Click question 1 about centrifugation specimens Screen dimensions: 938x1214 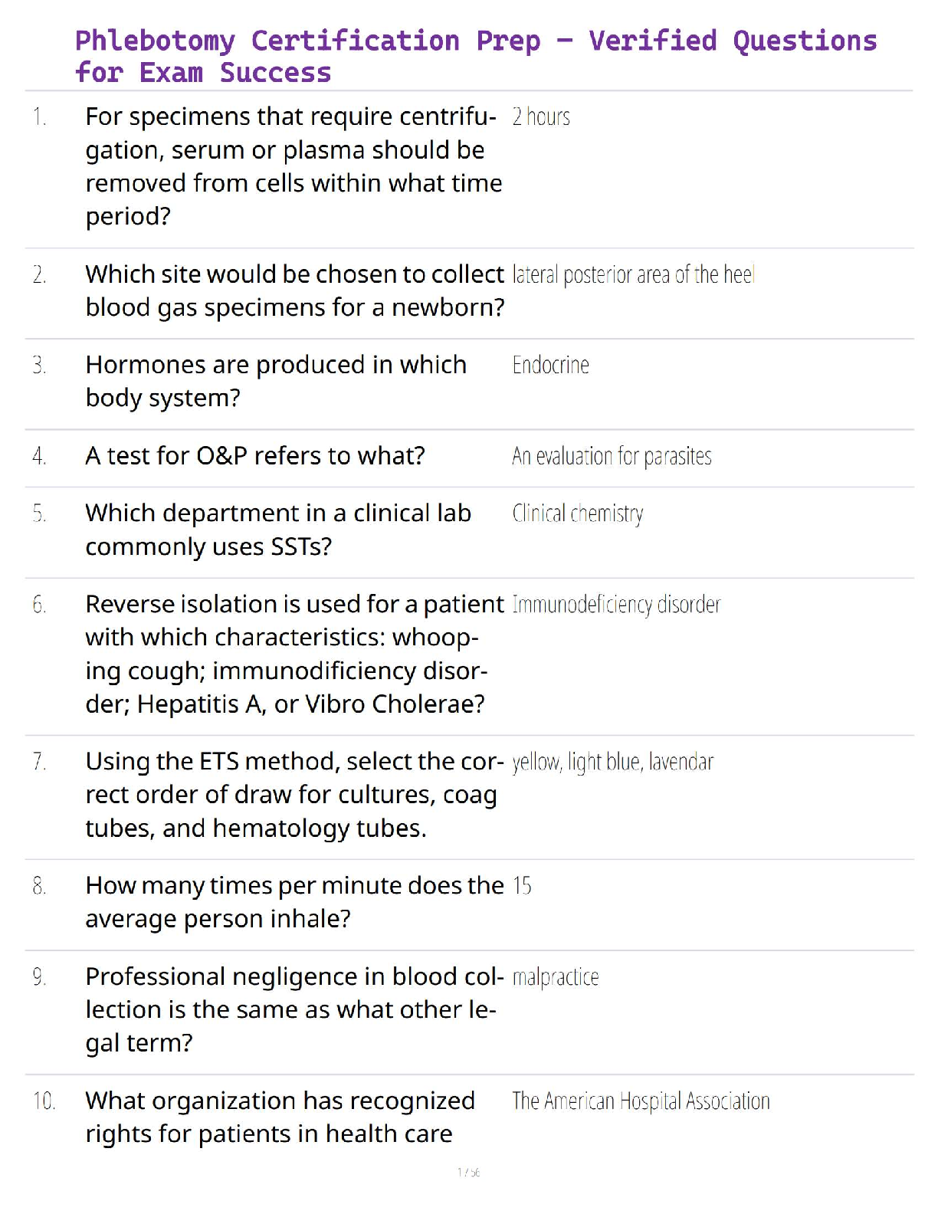pos(294,166)
